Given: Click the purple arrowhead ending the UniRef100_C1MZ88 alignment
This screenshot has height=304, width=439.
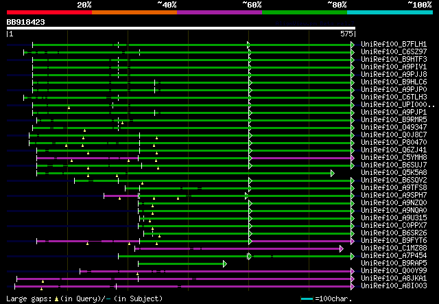Looking at the screenshot, I should click(x=342, y=249).
